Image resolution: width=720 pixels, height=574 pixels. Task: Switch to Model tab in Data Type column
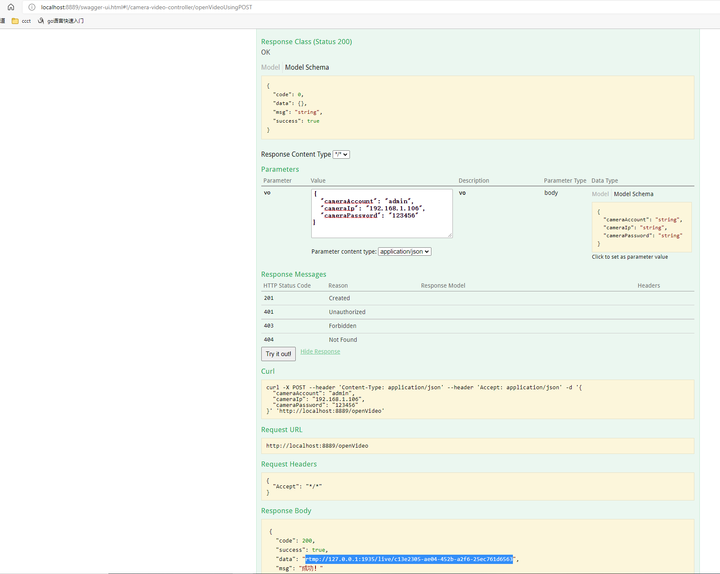600,194
